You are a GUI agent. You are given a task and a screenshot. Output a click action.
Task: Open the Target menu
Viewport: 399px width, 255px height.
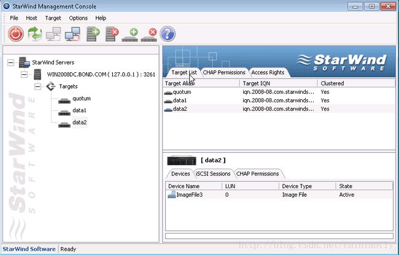click(x=53, y=18)
